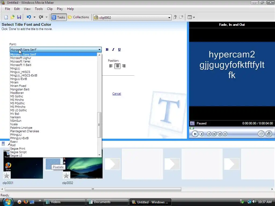Jump forward to next clip

(225, 134)
